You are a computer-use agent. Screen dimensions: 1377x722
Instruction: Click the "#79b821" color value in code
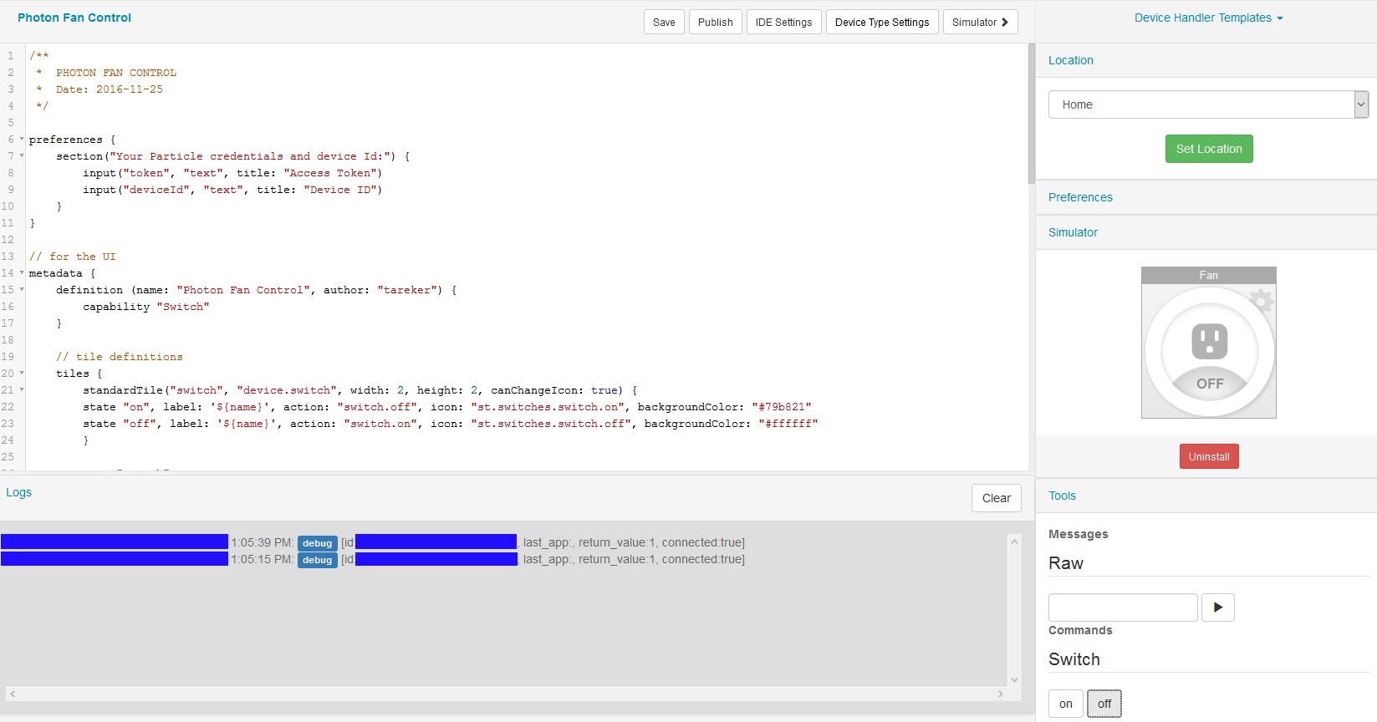point(781,407)
